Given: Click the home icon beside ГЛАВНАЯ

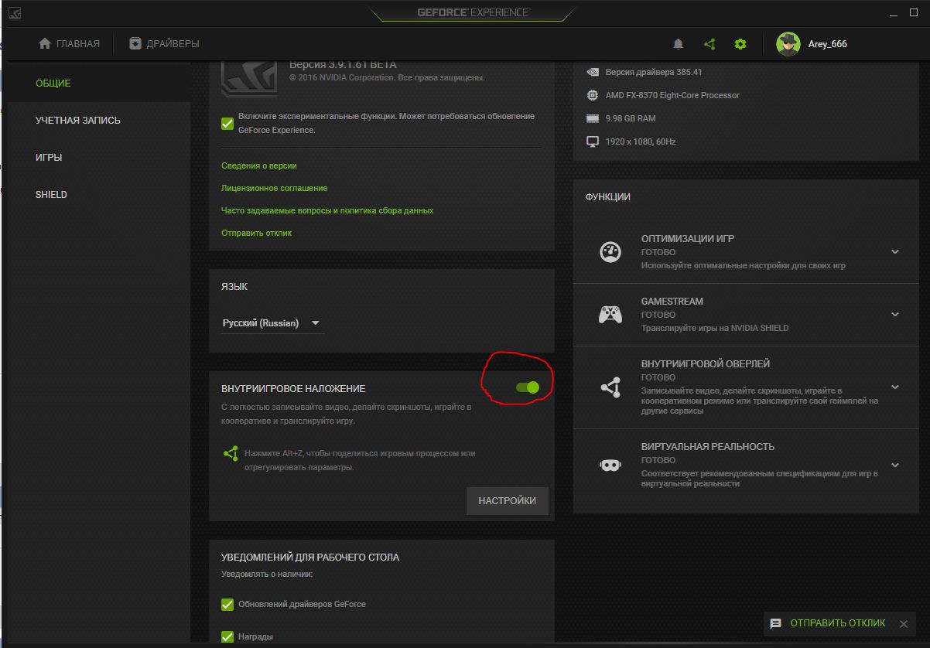Looking at the screenshot, I should [x=45, y=43].
